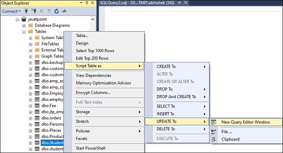Select the Tables folder label
This screenshot has width=283, height=153.
coord(41,32)
